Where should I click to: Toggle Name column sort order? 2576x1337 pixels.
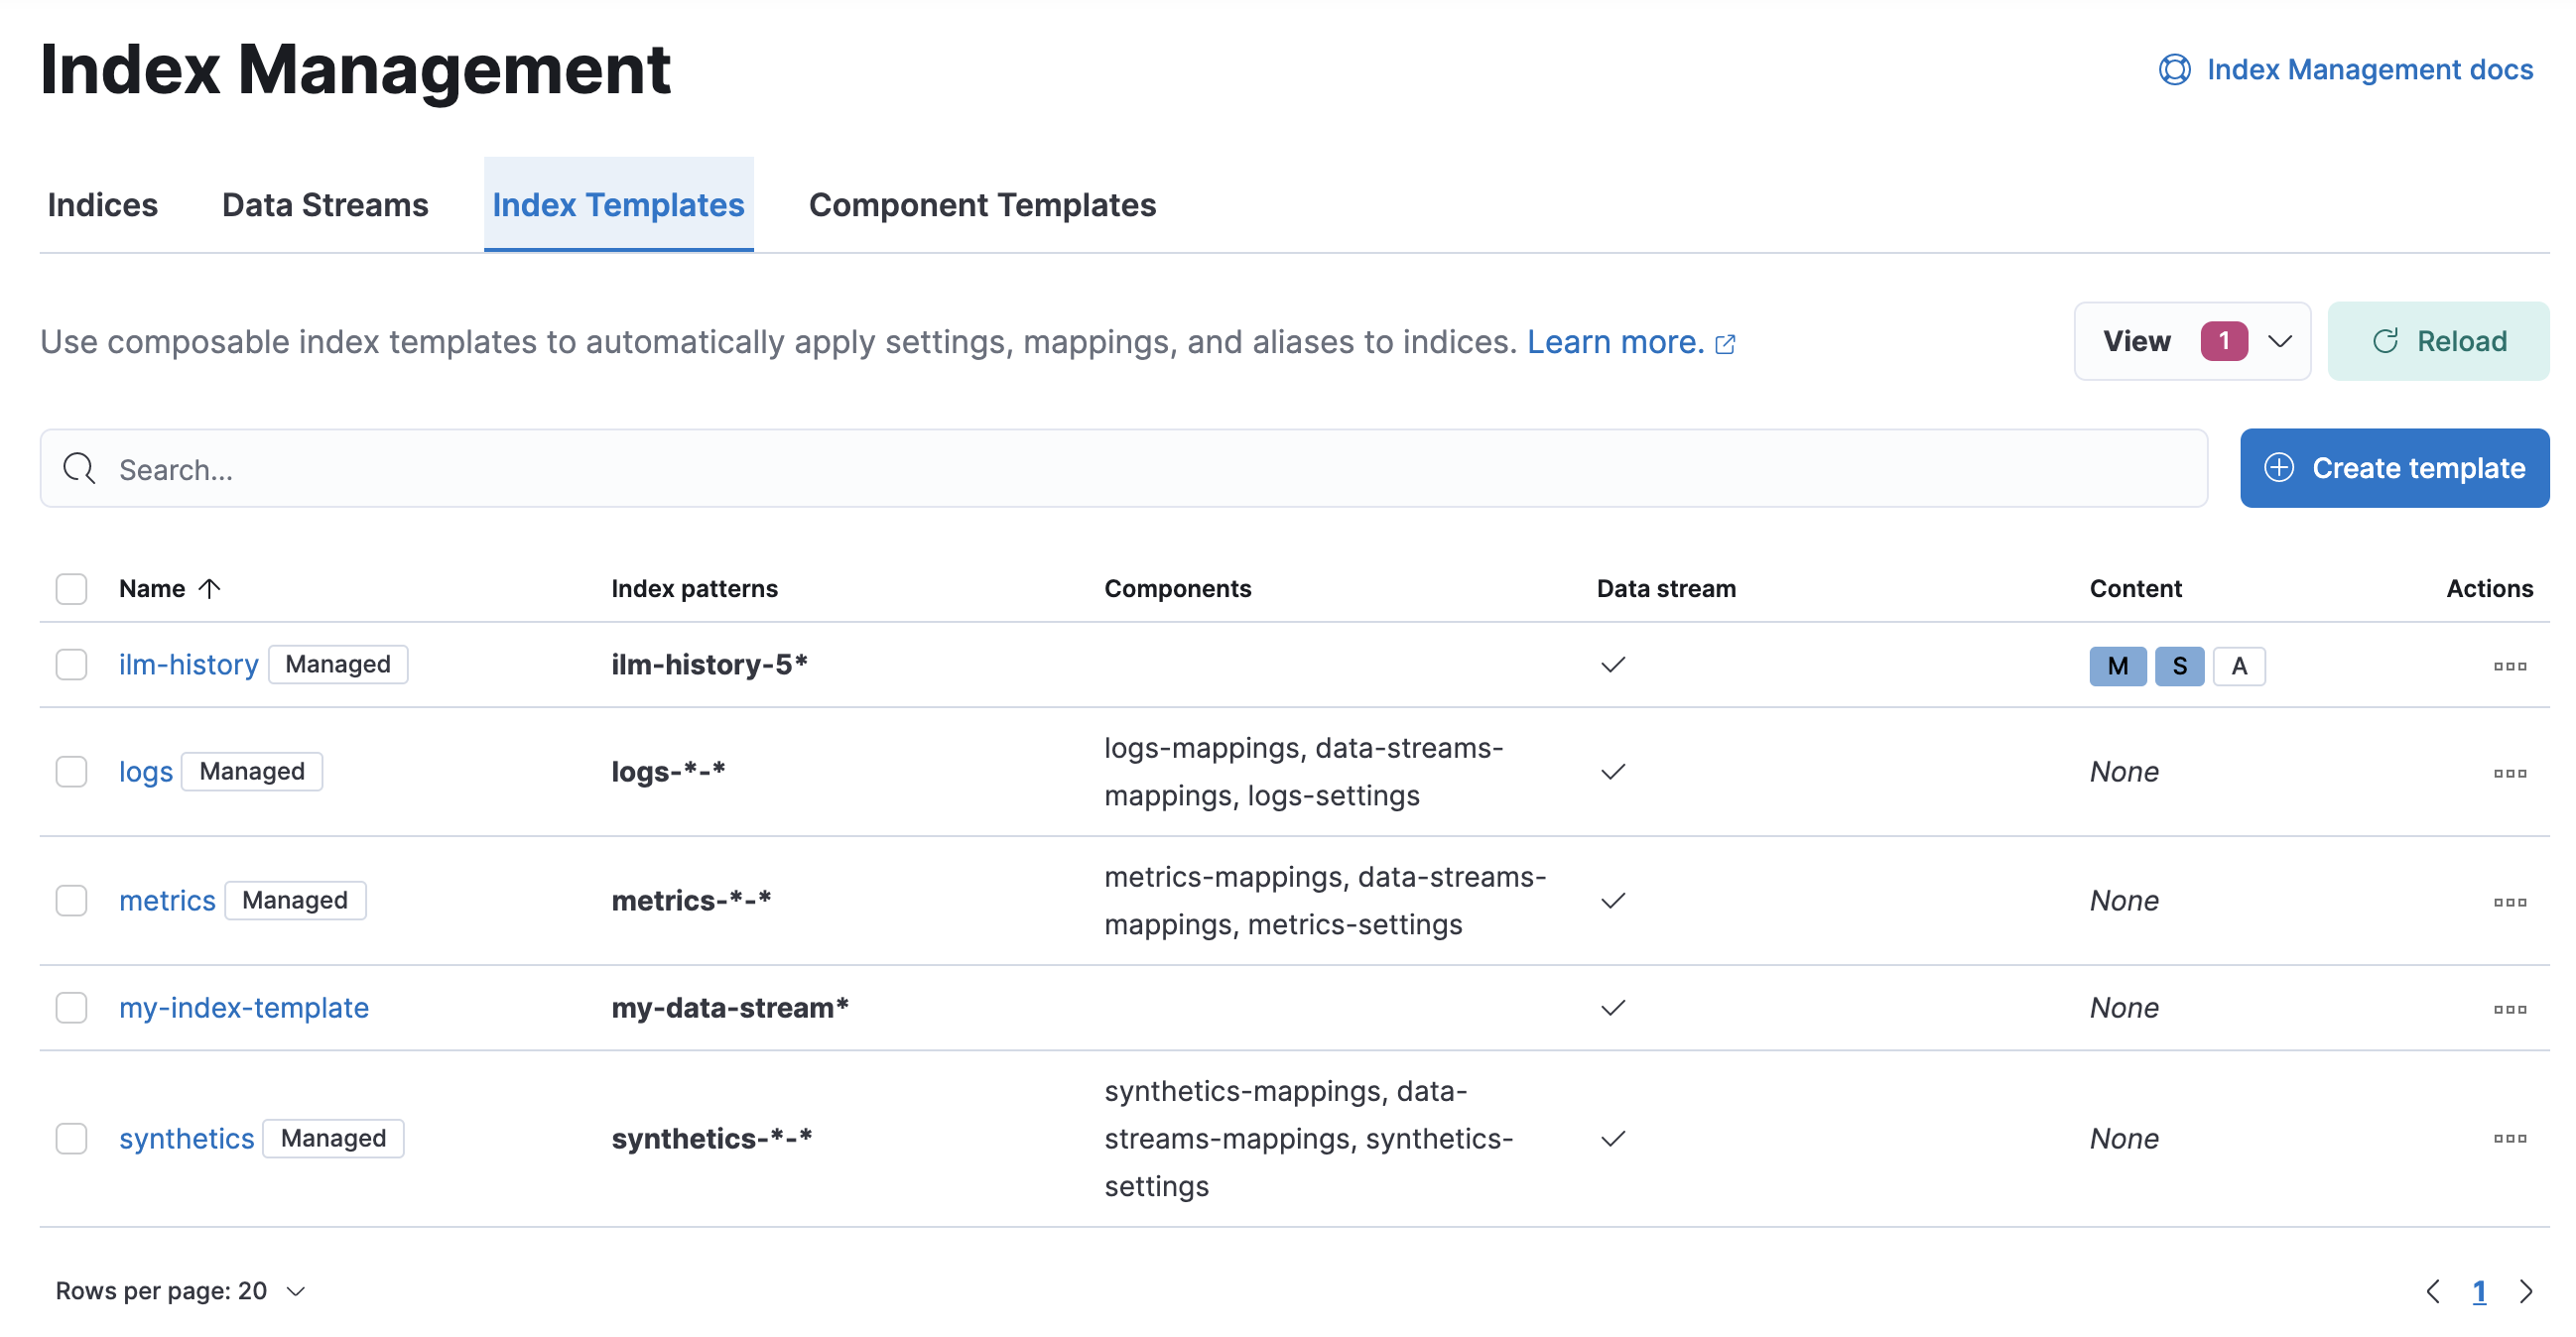pos(168,588)
